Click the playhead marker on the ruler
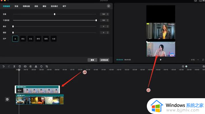The width and height of the screenshot is (205, 114). click(19, 70)
